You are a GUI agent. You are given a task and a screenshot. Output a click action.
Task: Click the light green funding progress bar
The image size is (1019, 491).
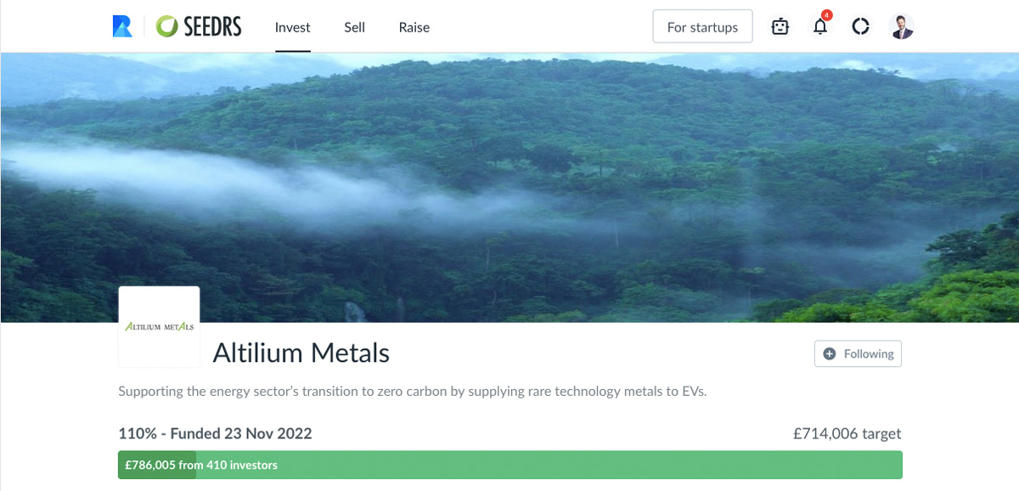[594, 465]
